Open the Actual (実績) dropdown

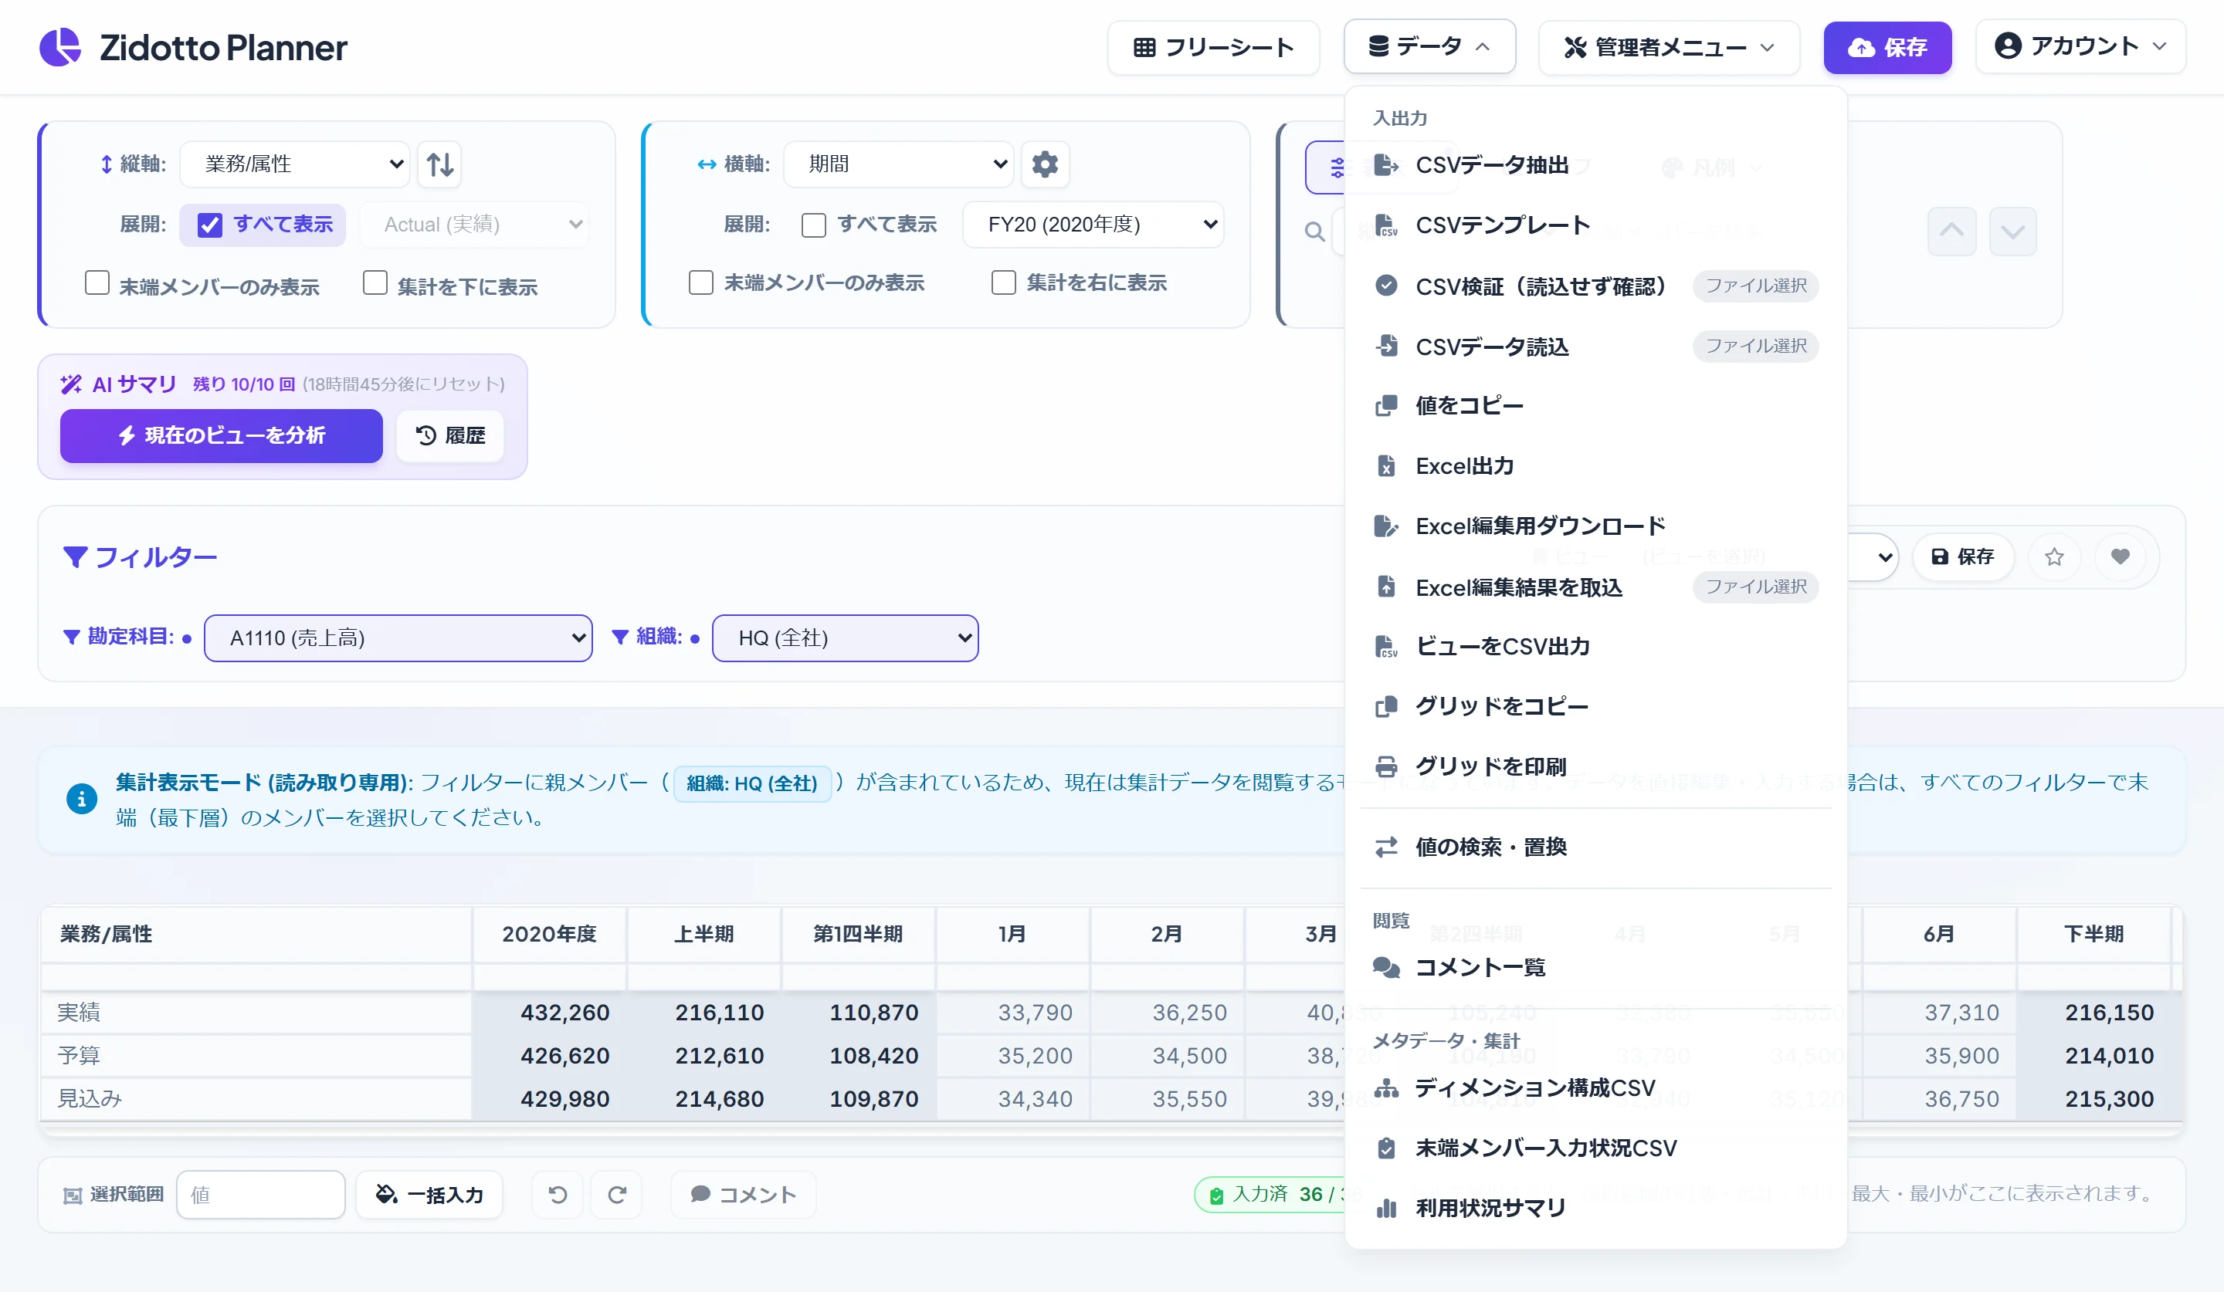point(475,225)
